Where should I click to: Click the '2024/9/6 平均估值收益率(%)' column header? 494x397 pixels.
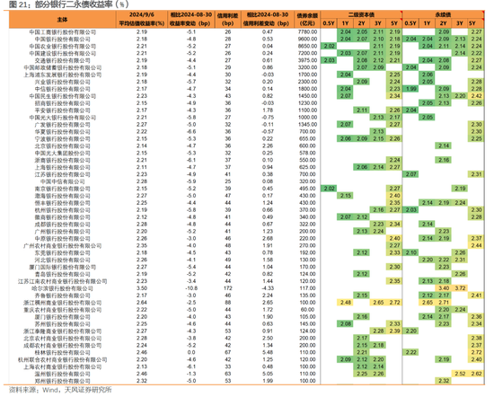142,19
